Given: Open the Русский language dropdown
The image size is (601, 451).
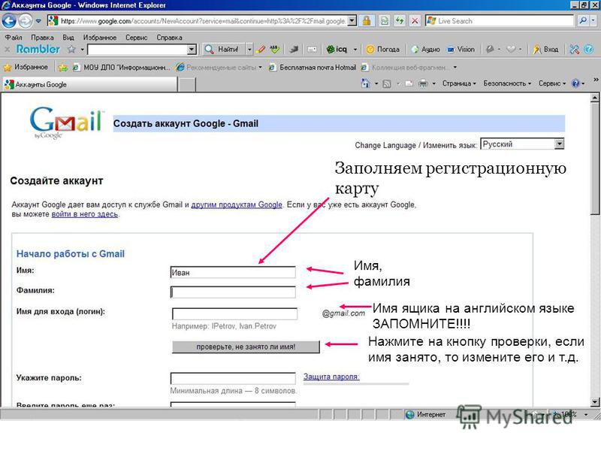Looking at the screenshot, I should 522,144.
